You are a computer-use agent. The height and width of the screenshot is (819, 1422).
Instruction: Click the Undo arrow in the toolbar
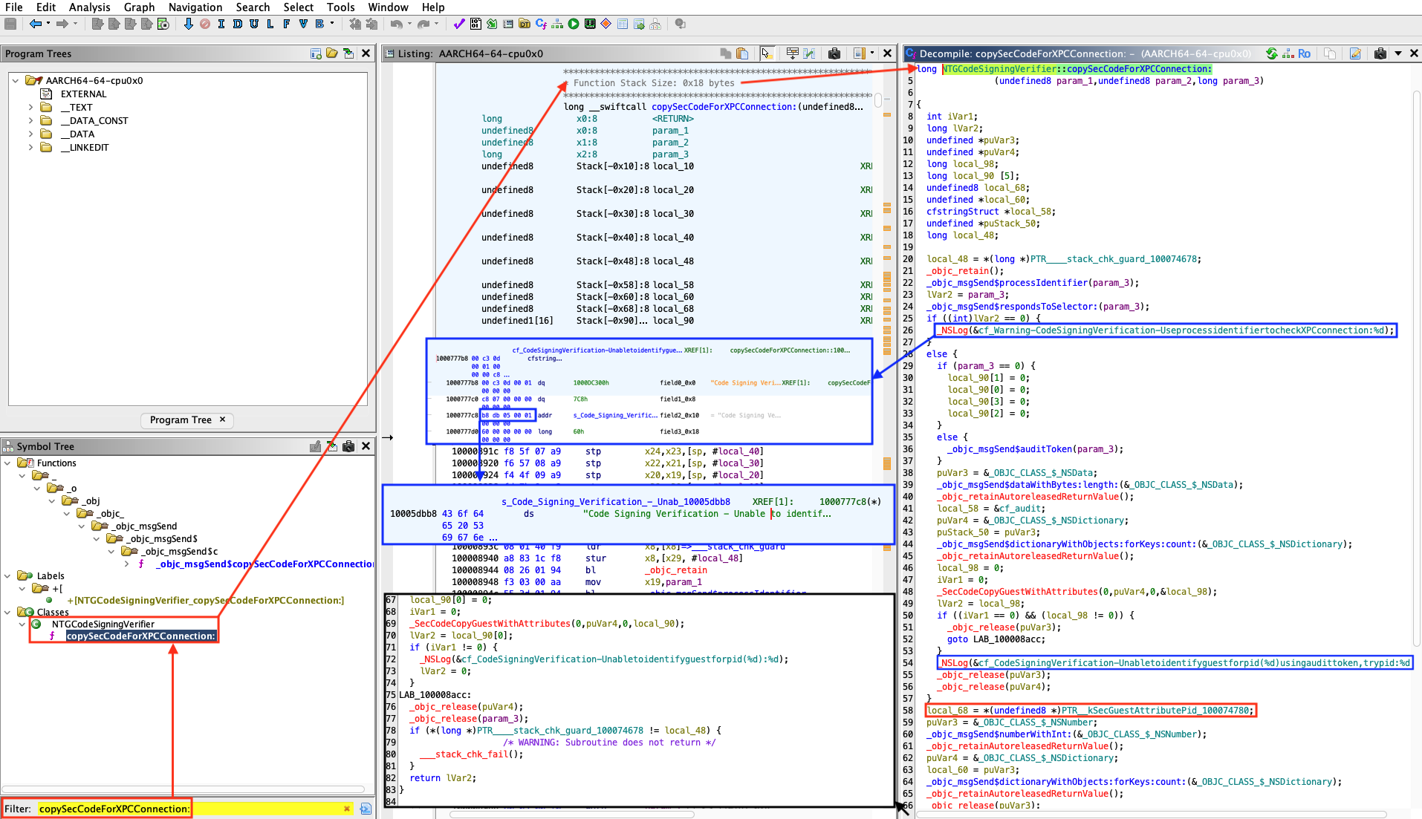click(396, 24)
